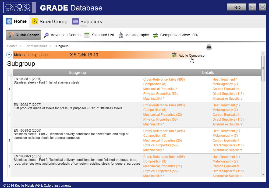The width and height of the screenshot is (269, 188).
Task: Switch to the Home tab
Action: [16, 21]
